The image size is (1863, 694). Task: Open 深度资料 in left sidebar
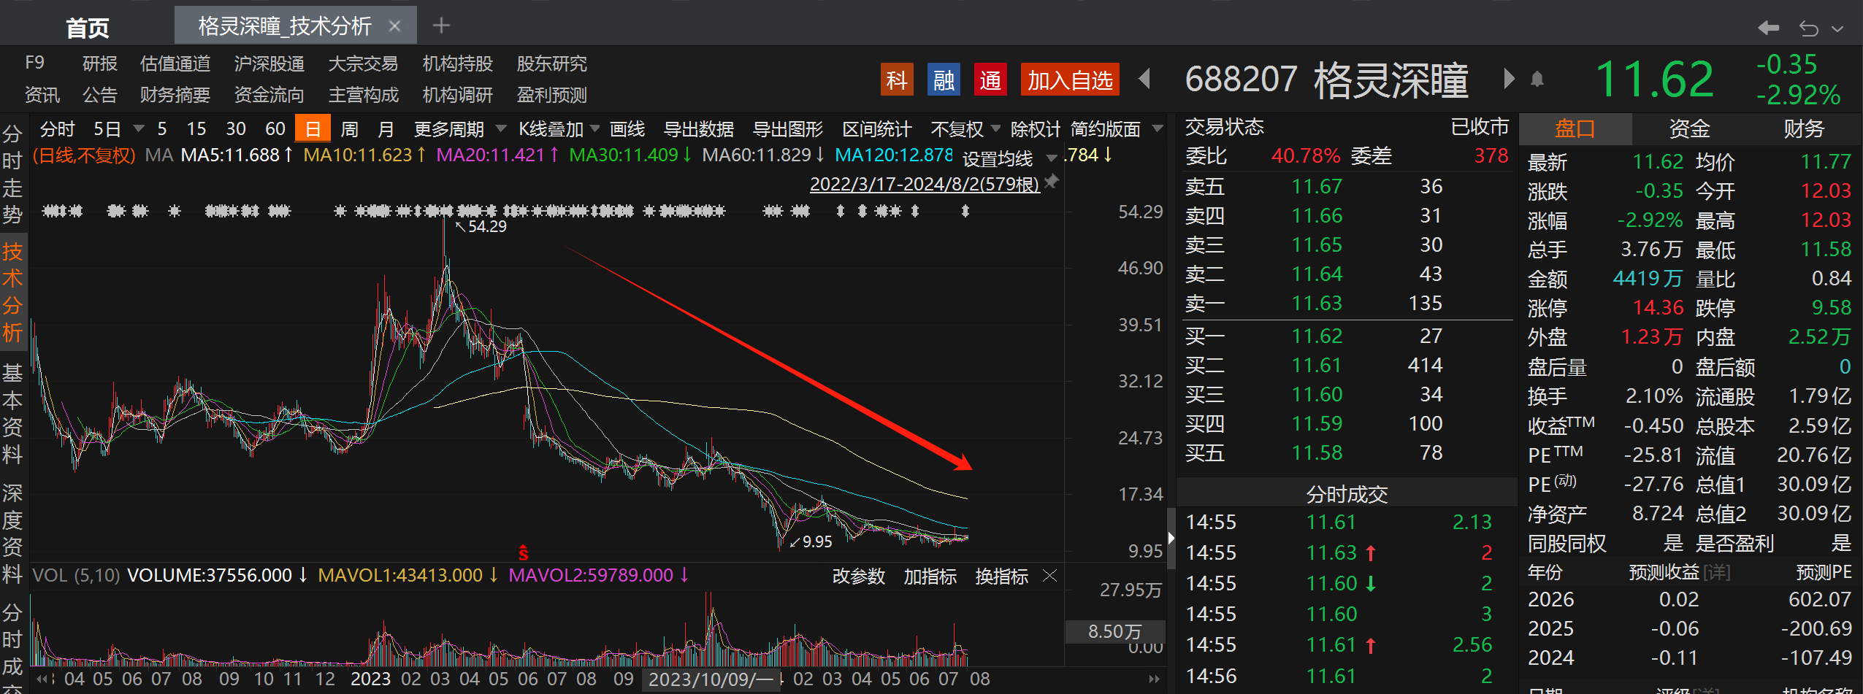[x=12, y=533]
